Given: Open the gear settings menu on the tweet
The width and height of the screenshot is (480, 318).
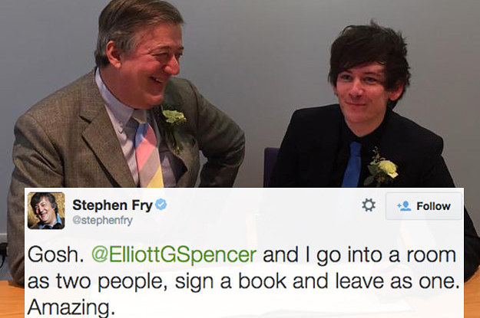Looking at the screenshot, I should (x=369, y=205).
